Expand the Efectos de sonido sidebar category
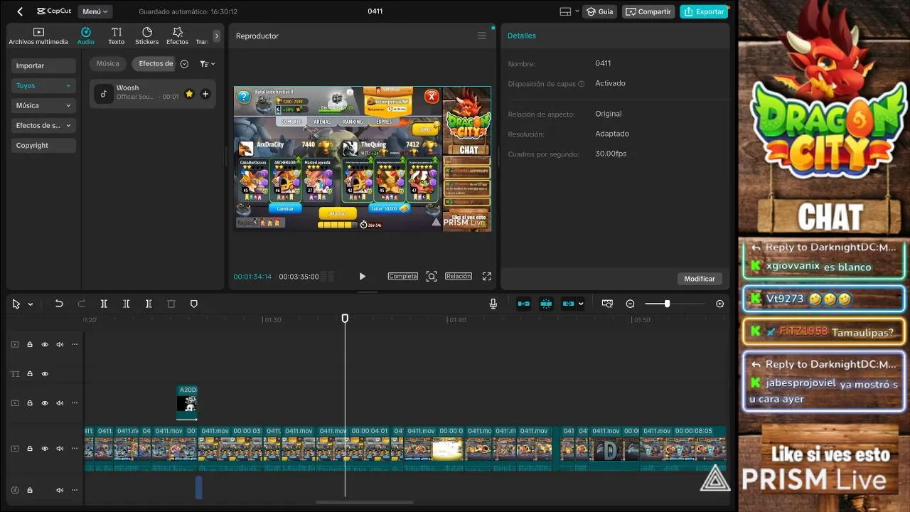The image size is (910, 512). [x=43, y=125]
